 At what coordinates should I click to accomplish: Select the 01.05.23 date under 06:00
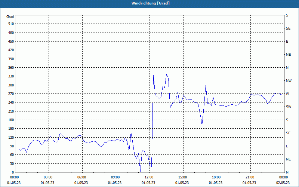[81, 183]
